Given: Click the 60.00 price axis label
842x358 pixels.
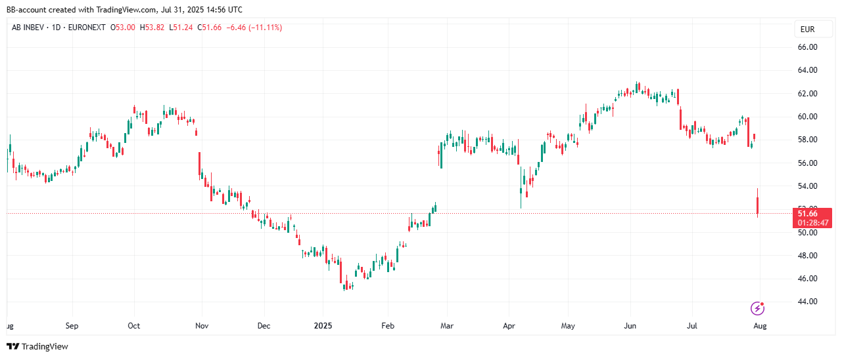Looking at the screenshot, I should pos(807,117).
